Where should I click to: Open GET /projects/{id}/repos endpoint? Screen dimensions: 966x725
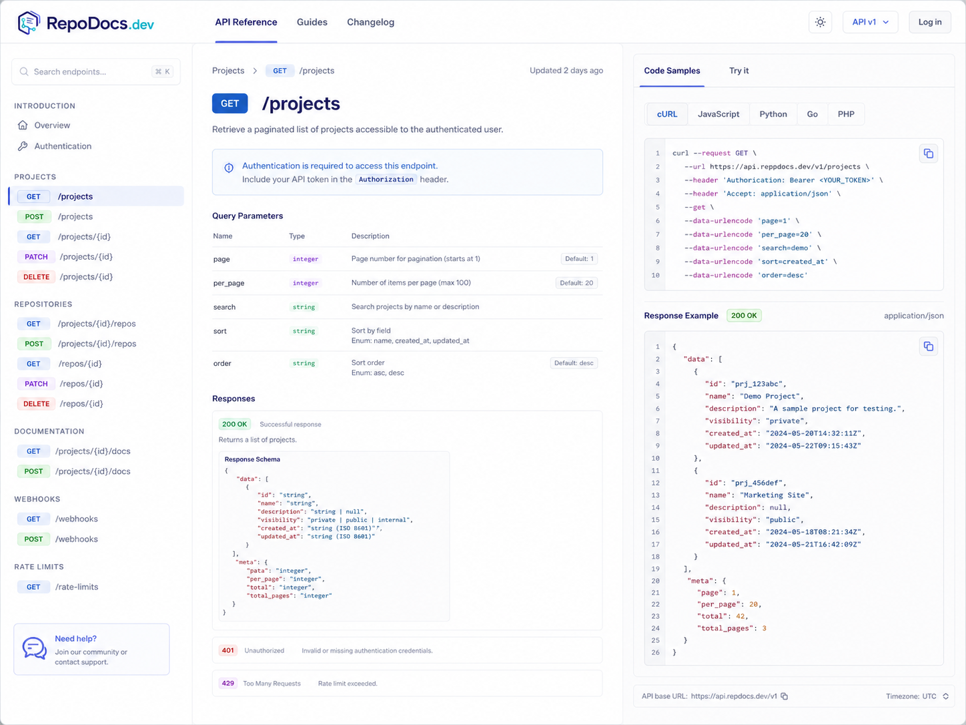point(76,324)
